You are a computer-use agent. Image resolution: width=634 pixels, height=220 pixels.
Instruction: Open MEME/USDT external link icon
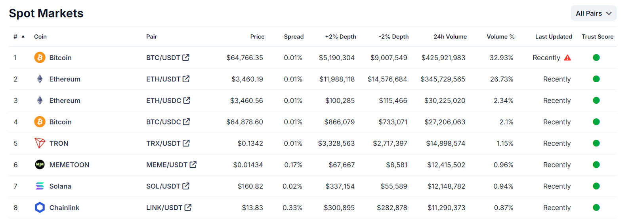coord(193,164)
